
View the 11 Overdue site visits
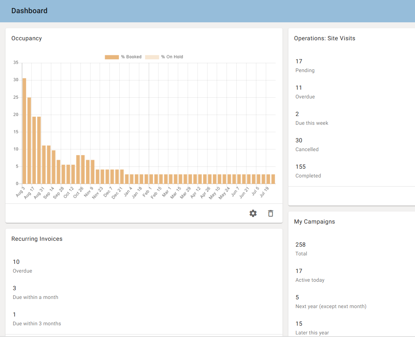coord(305,92)
